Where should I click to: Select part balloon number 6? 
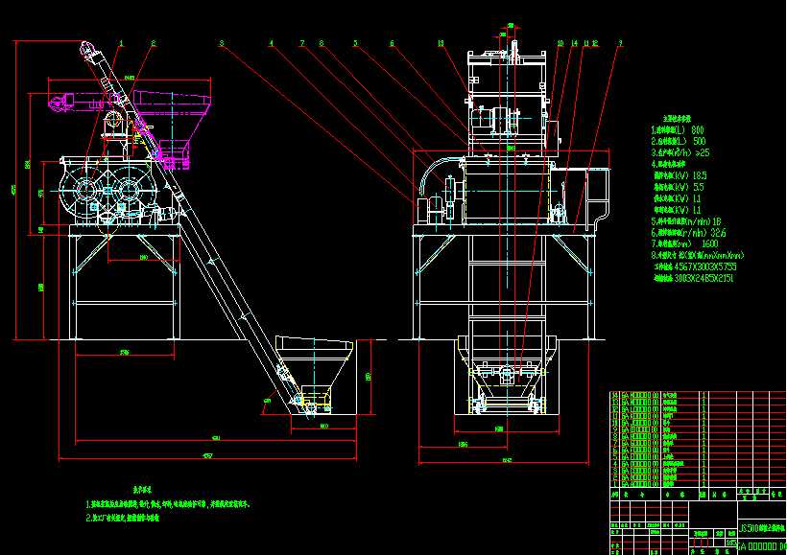(x=392, y=44)
